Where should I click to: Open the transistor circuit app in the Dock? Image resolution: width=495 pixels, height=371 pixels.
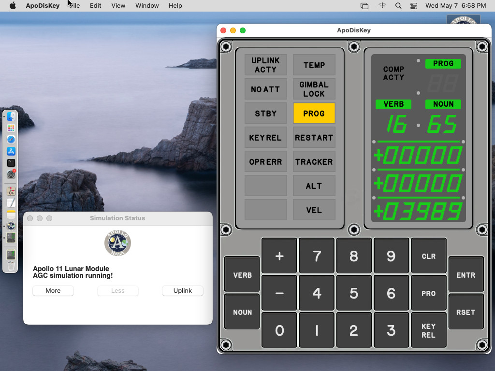tap(11, 191)
